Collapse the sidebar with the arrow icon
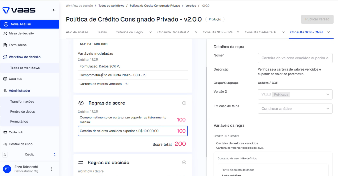The width and height of the screenshot is (338, 176). click(54, 10)
